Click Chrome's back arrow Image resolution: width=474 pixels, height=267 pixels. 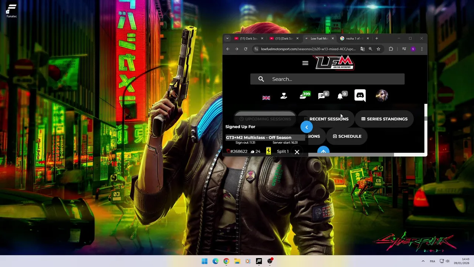[x=228, y=49]
